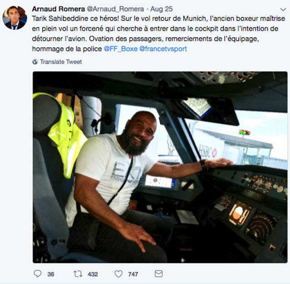Click the Translate Tweet link
Viewport: 290px width, 284px height.
coord(61,61)
